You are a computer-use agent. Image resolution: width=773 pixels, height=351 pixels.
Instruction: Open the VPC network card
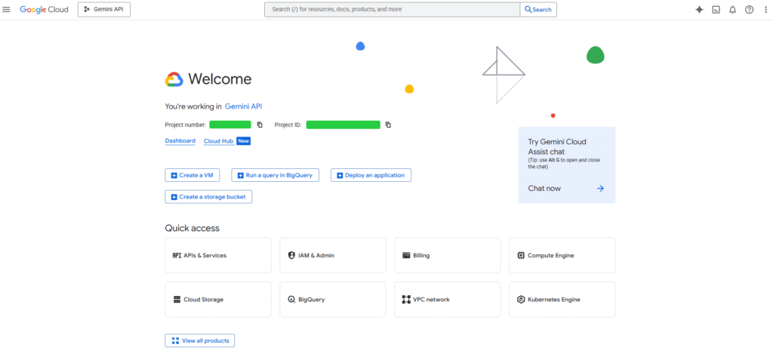[x=447, y=299]
